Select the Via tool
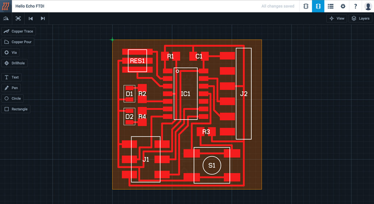Viewport: 374px width, 204px height. (10, 53)
